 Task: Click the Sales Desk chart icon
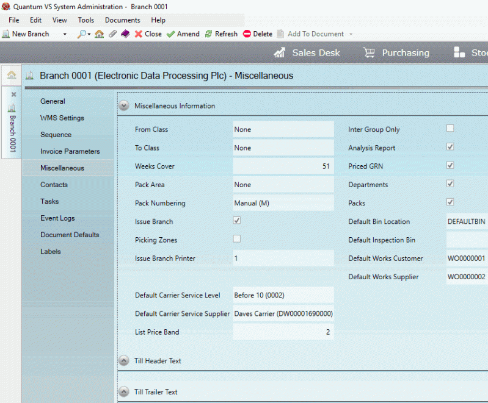280,53
